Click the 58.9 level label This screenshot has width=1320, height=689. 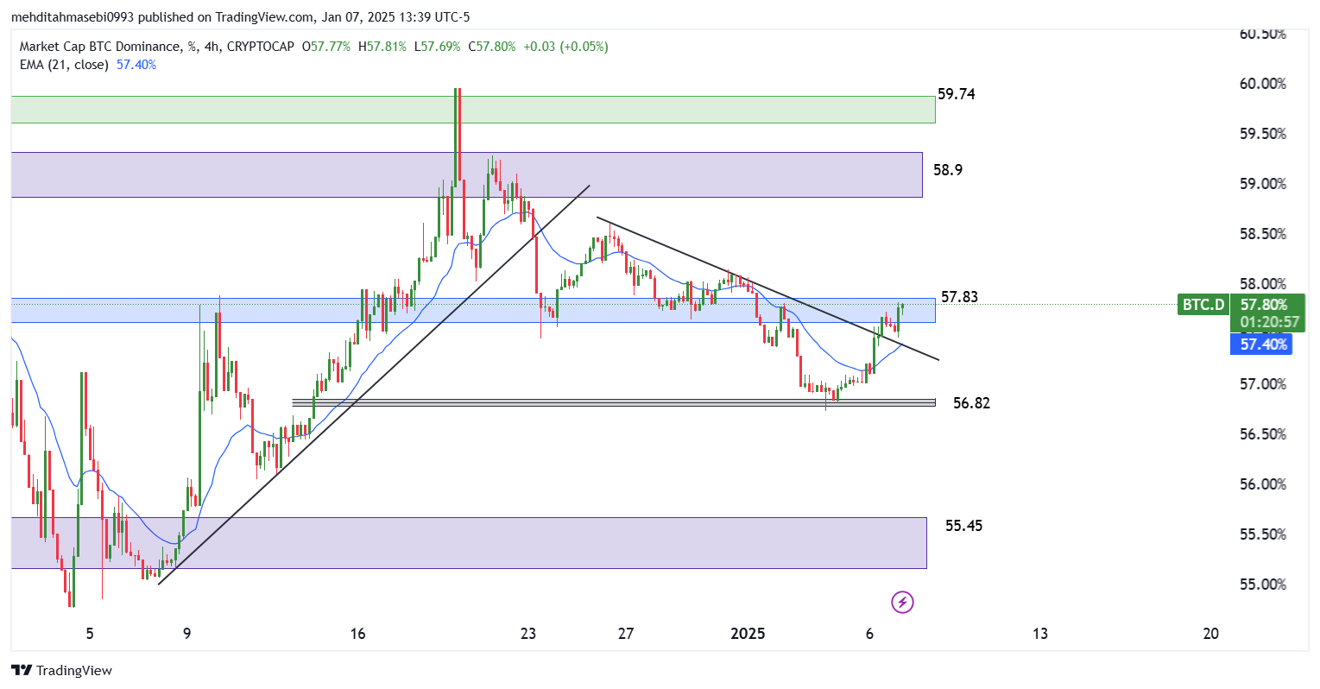click(x=948, y=170)
